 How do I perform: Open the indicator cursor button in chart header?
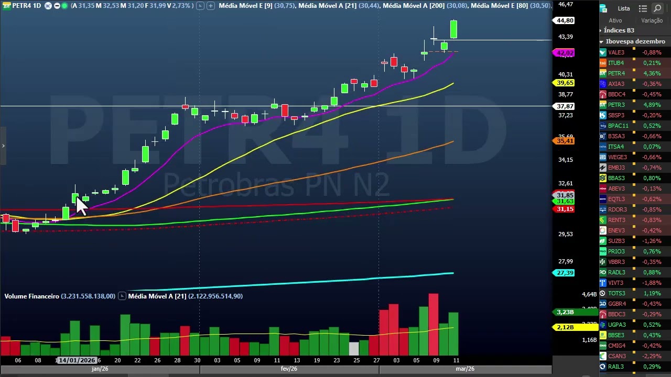pyautogui.click(x=200, y=6)
